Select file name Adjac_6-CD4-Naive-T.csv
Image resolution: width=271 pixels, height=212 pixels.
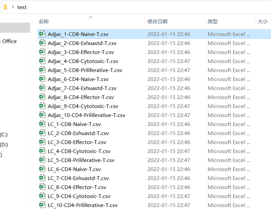tap(78, 79)
